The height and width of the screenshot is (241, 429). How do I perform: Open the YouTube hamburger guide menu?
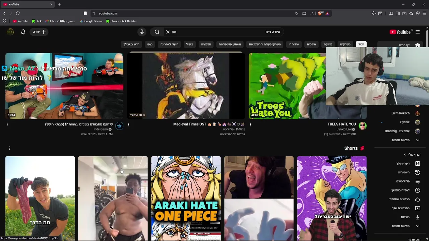pyautogui.click(x=418, y=32)
